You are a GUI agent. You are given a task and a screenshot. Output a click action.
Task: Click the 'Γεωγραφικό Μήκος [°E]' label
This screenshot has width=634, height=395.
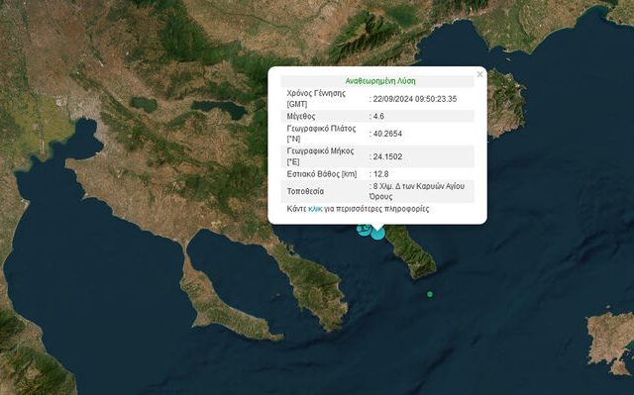coord(320,156)
